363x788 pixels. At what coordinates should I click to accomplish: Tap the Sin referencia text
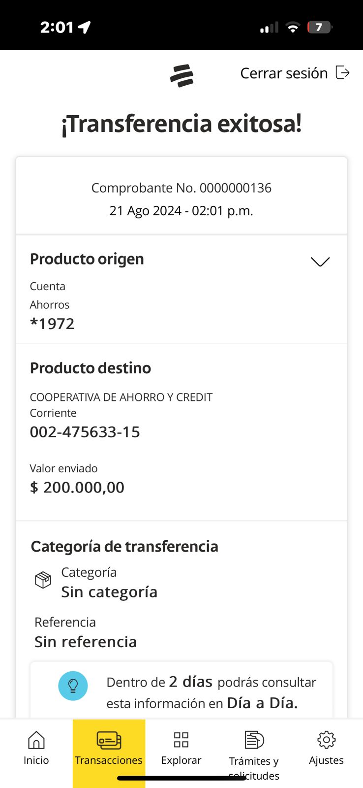[86, 642]
